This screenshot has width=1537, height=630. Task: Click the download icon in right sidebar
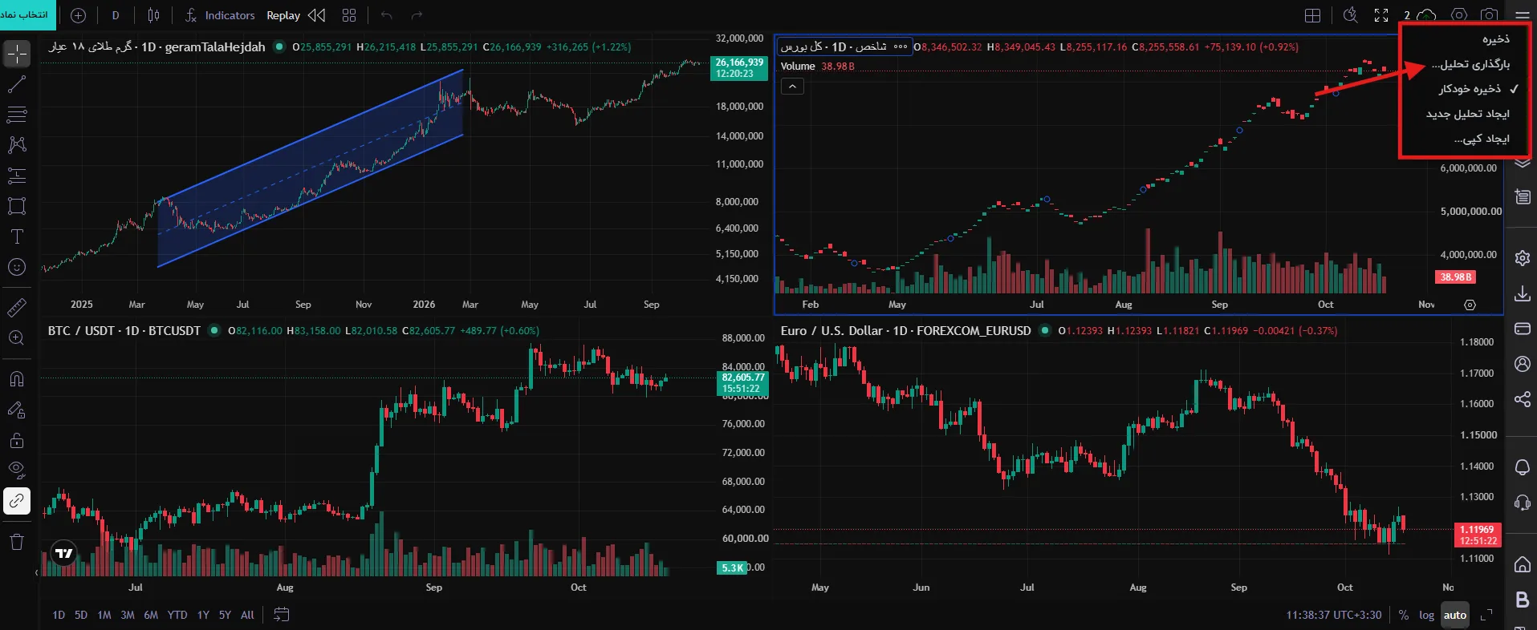(1522, 294)
